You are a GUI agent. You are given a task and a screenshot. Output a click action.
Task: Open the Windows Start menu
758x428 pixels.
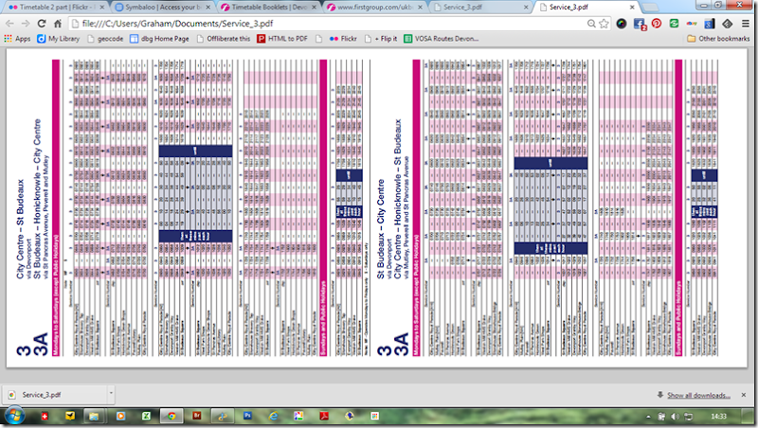tap(14, 416)
